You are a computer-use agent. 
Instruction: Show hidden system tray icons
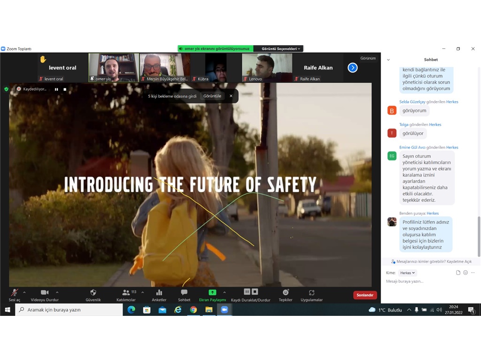[409, 310]
